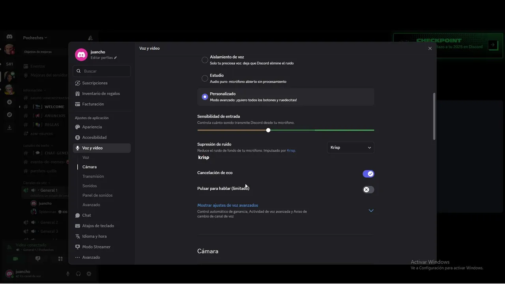The image size is (505, 284).
Task: Click the Modo Streamer monitor icon
Action: [x=78, y=247]
